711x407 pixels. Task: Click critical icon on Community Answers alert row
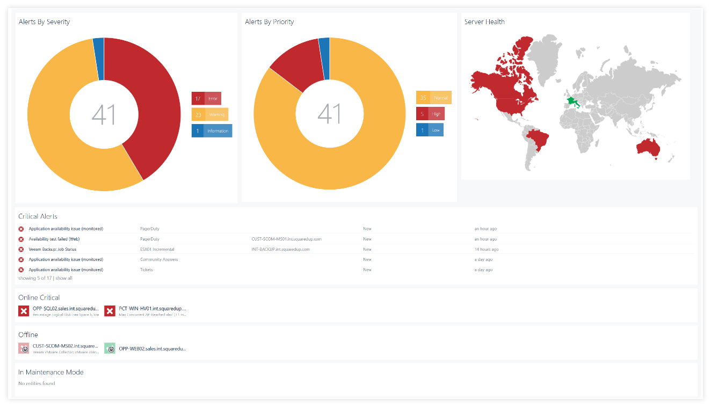(21, 259)
